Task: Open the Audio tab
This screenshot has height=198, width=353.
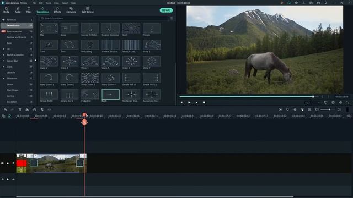Action: coord(18,10)
